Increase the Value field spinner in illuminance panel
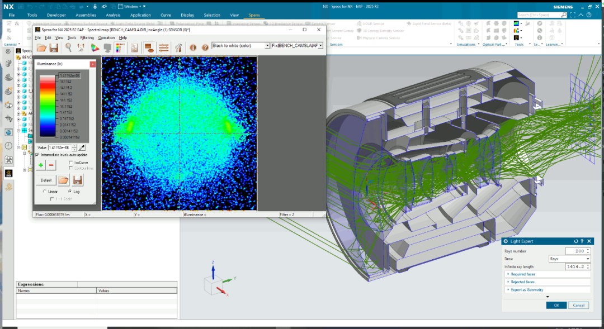 coord(75,146)
